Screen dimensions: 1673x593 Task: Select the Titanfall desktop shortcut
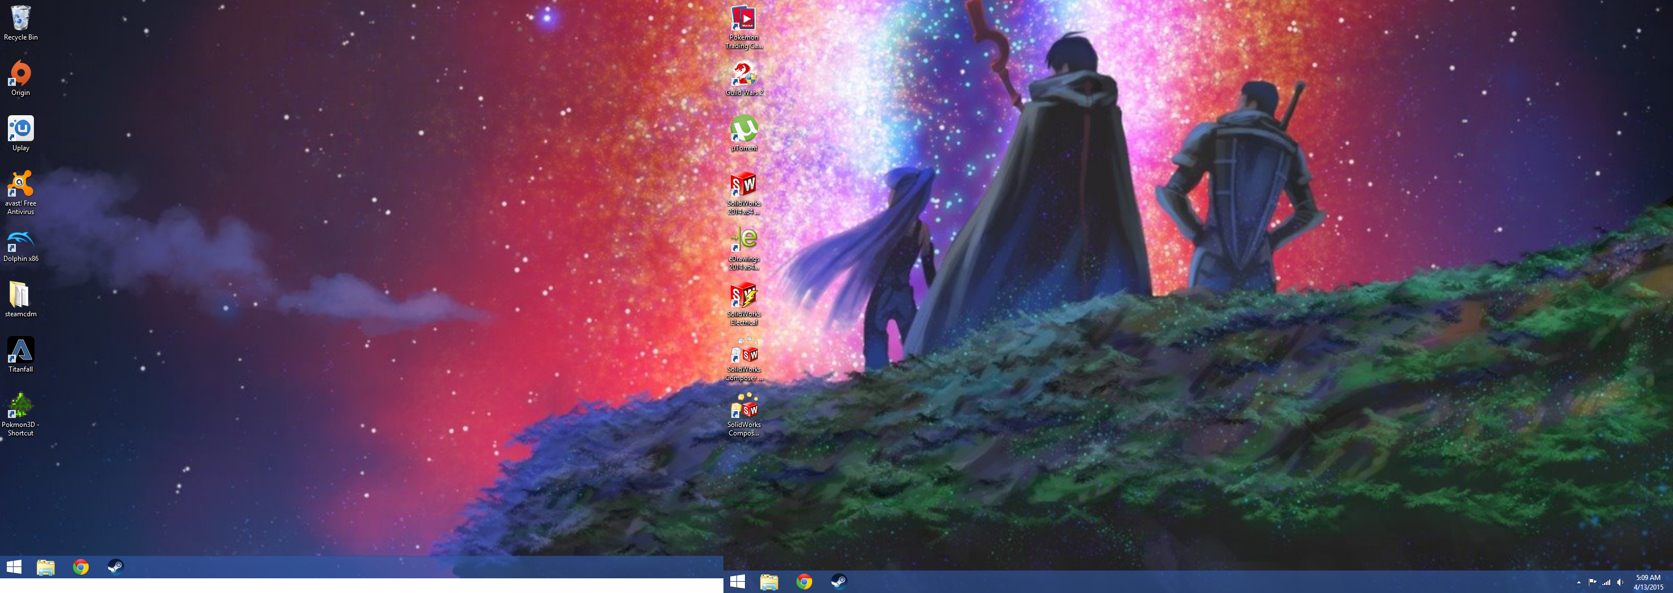coord(20,355)
